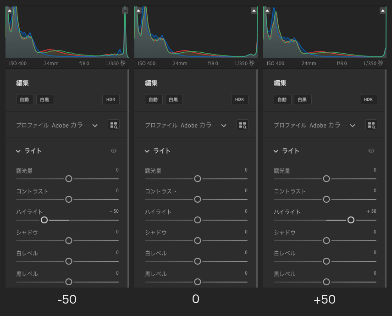
Task: Click the ハイライト slider handle in the 0 panel
Action: (198, 220)
